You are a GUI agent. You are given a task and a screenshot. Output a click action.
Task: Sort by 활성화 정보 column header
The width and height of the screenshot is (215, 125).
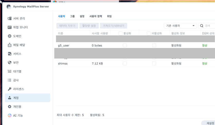tap(185, 33)
